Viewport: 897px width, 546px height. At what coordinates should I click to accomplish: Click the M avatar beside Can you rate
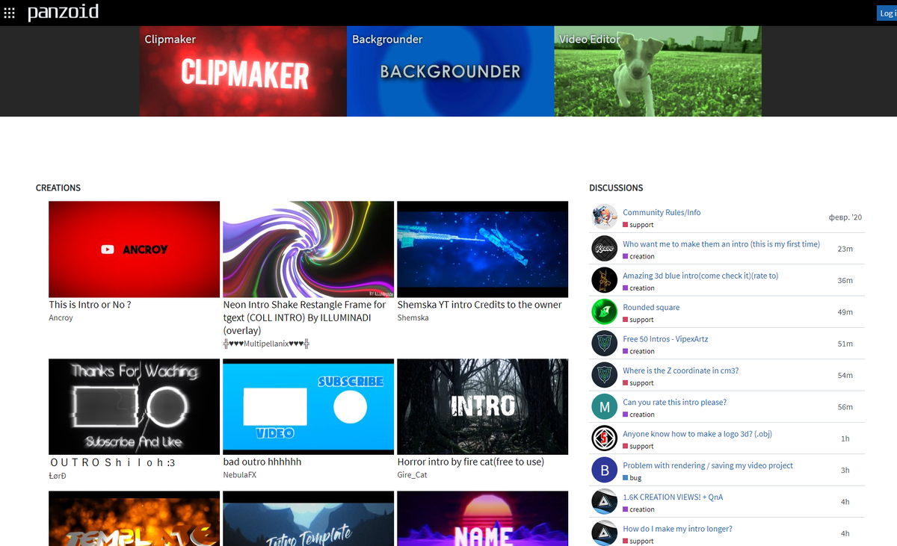click(x=604, y=406)
